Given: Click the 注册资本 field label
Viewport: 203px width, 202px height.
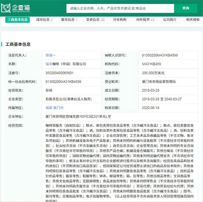Looking at the screenshot, I should 112,73.
